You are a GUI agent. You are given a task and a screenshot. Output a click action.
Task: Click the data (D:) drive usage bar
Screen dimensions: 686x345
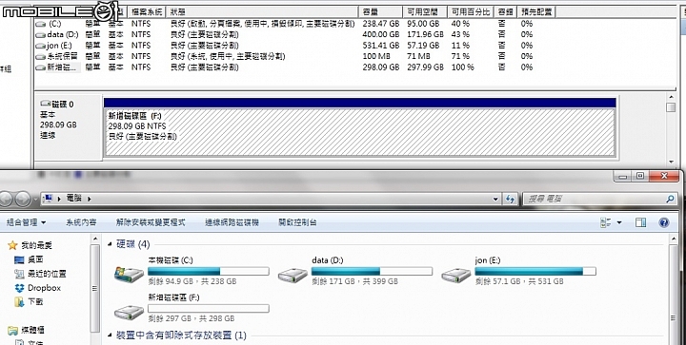click(x=372, y=271)
